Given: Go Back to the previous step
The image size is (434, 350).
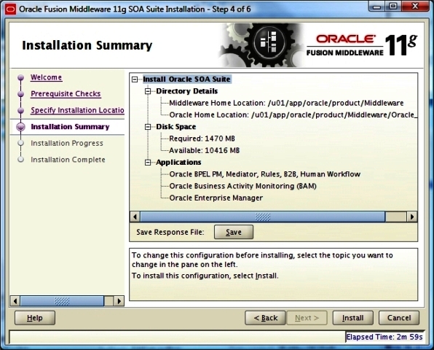Looking at the screenshot, I should click(x=265, y=318).
